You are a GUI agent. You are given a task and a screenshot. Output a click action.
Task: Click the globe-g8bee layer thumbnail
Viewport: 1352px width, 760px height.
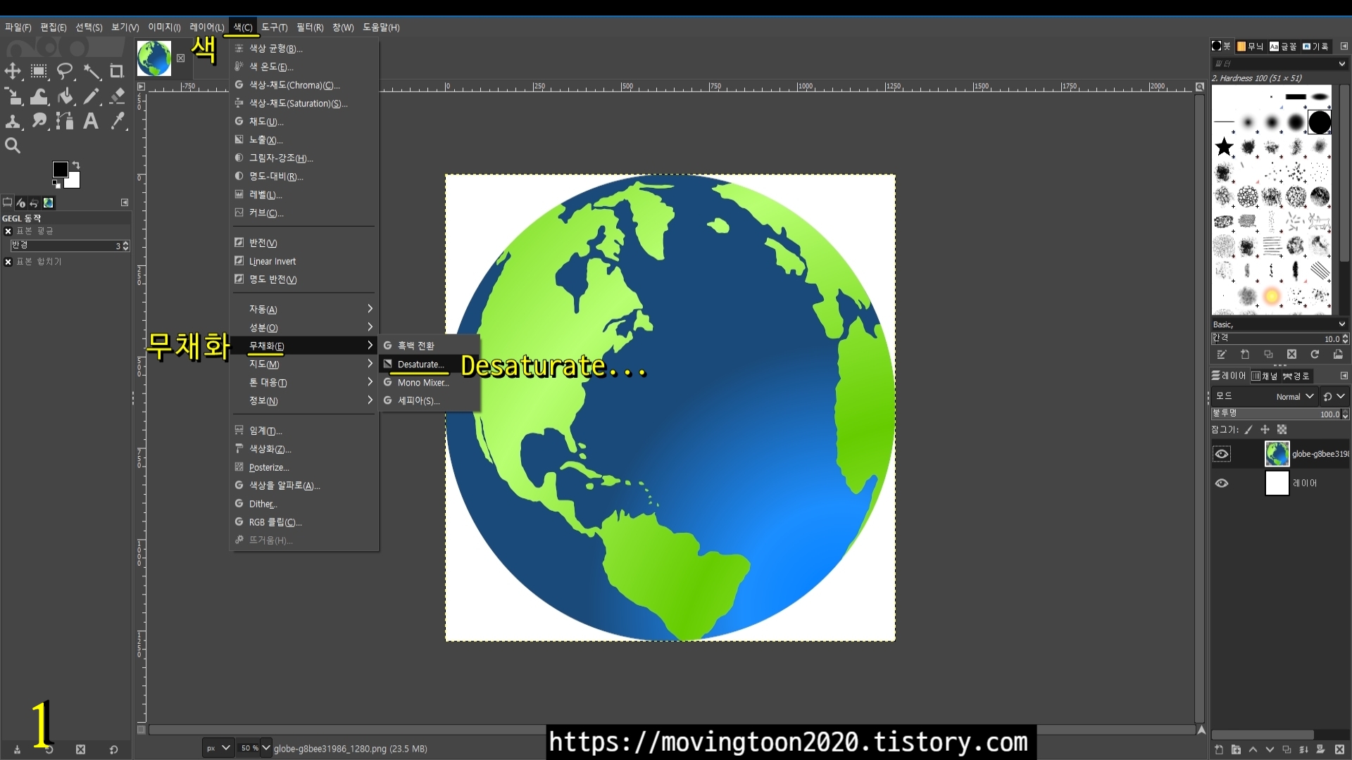tap(1277, 454)
